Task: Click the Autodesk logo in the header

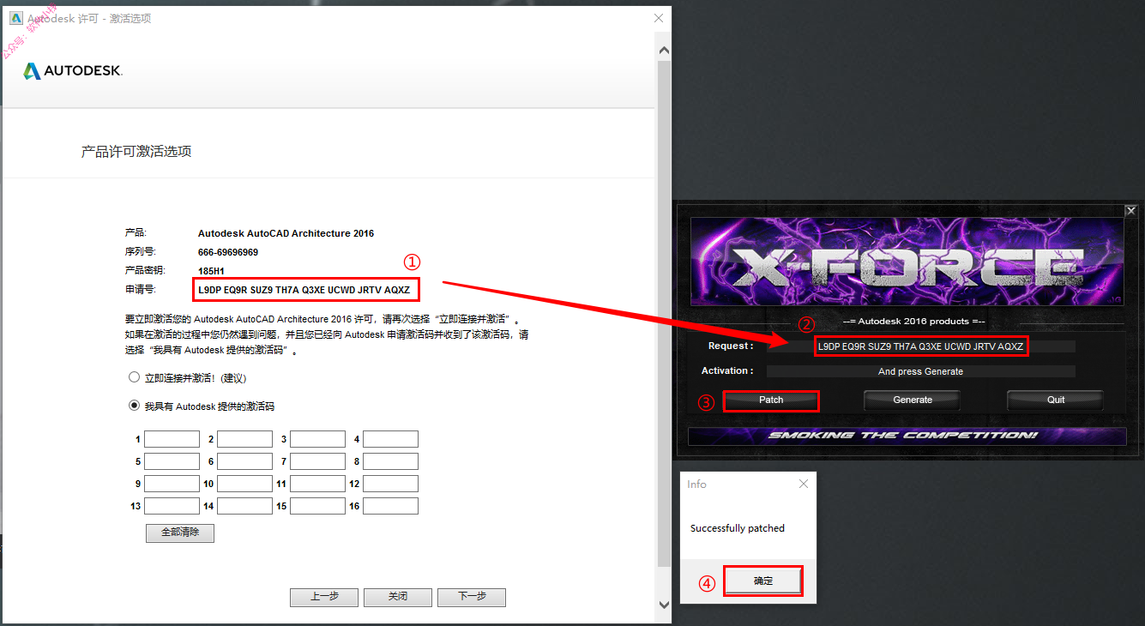Action: [73, 71]
